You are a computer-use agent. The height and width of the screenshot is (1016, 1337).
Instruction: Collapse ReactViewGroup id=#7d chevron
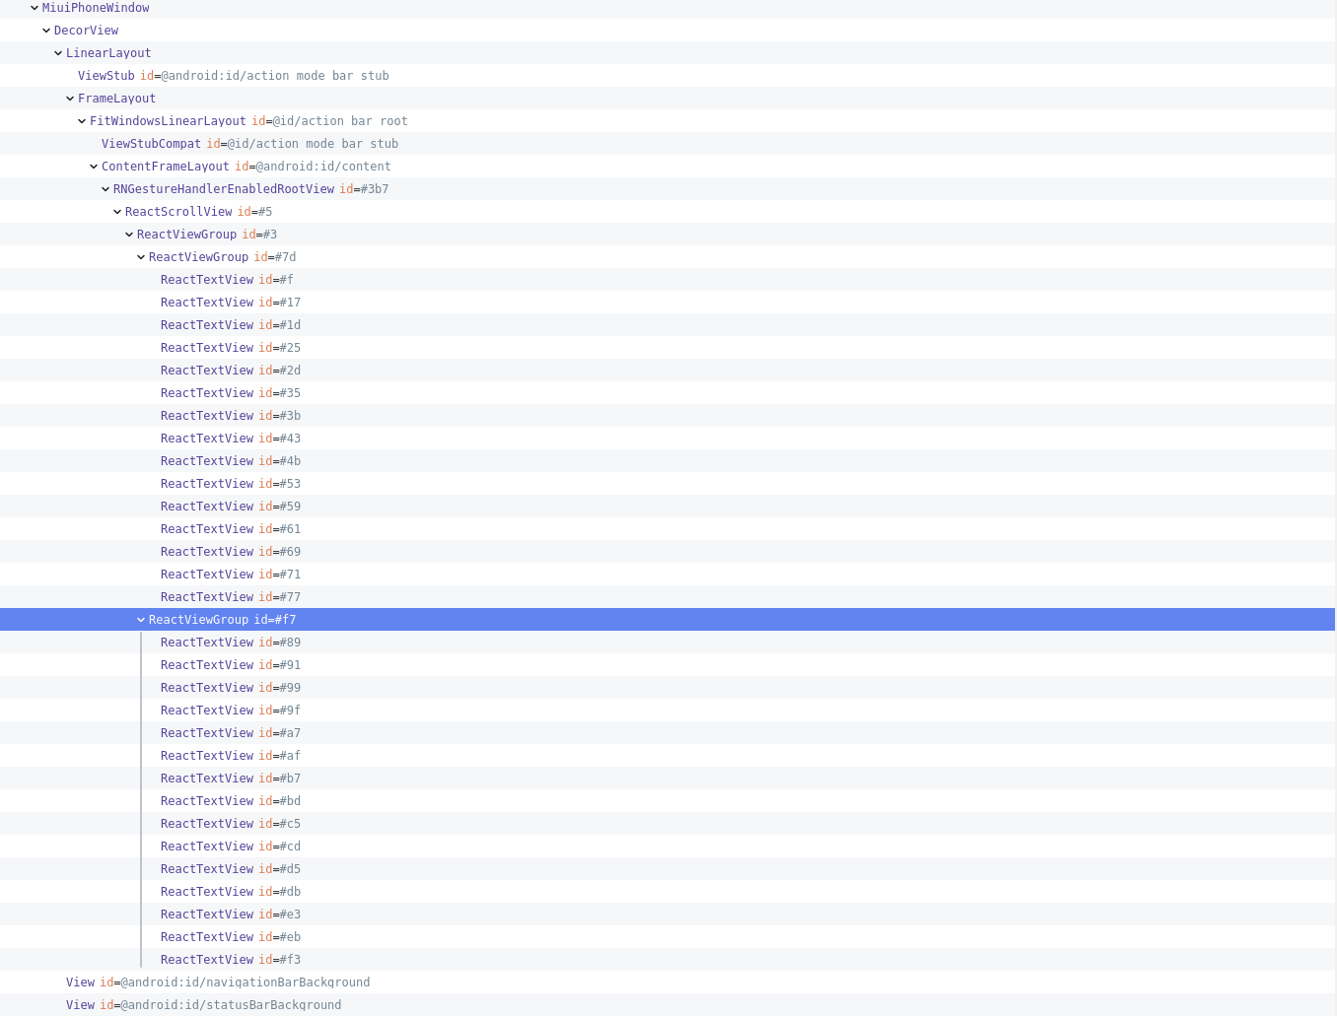[x=141, y=257]
